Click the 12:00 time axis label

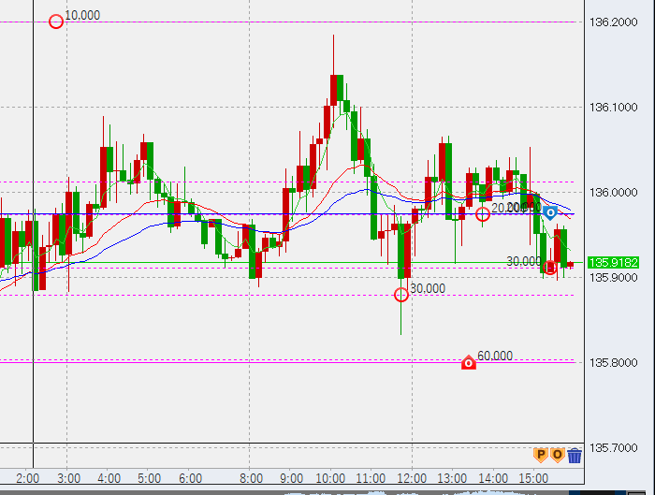[x=413, y=478]
